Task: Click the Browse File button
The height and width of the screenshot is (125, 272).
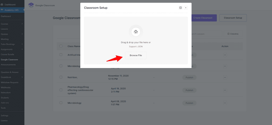Action: (x=136, y=55)
